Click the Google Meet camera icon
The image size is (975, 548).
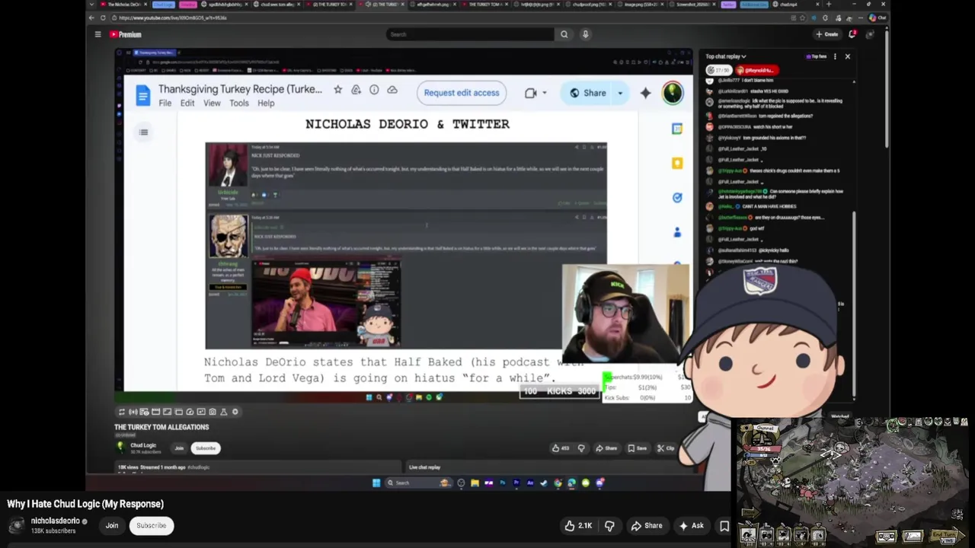click(x=531, y=93)
